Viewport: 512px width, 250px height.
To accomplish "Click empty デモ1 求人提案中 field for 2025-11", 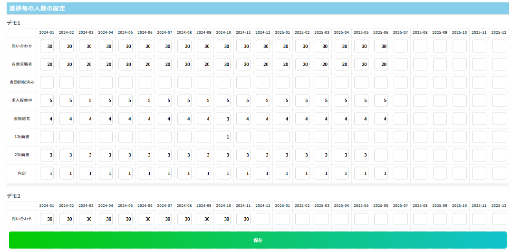I will pos(479,101).
